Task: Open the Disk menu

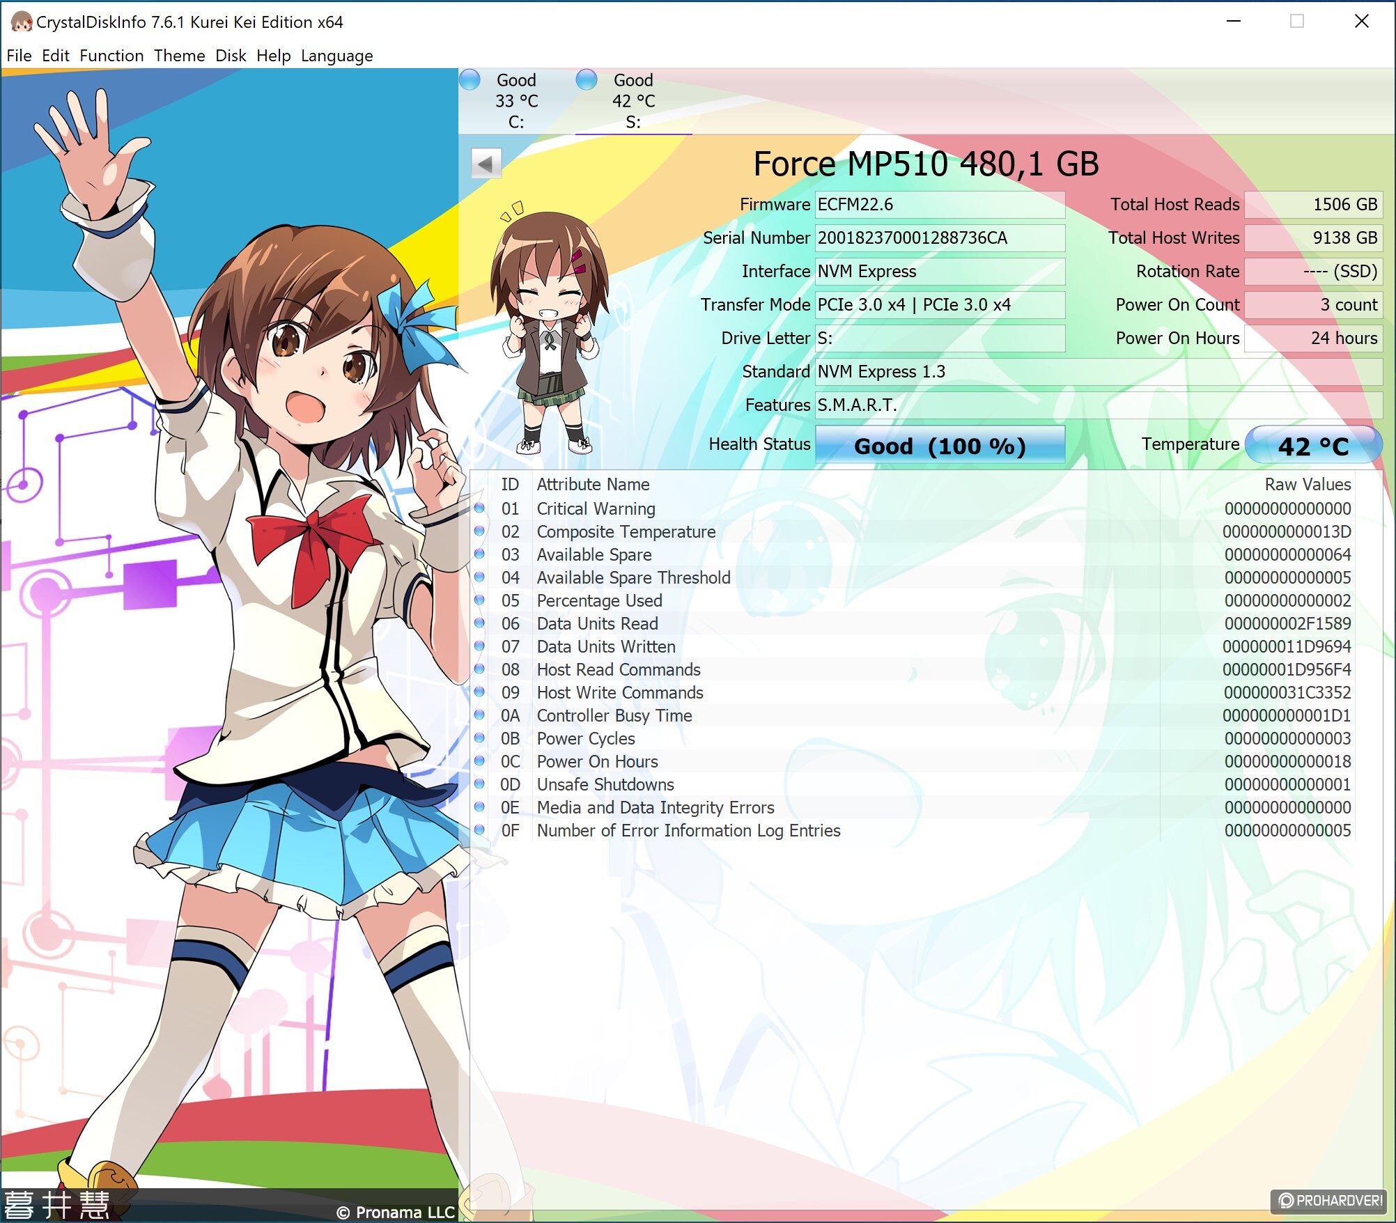Action: pos(231,56)
